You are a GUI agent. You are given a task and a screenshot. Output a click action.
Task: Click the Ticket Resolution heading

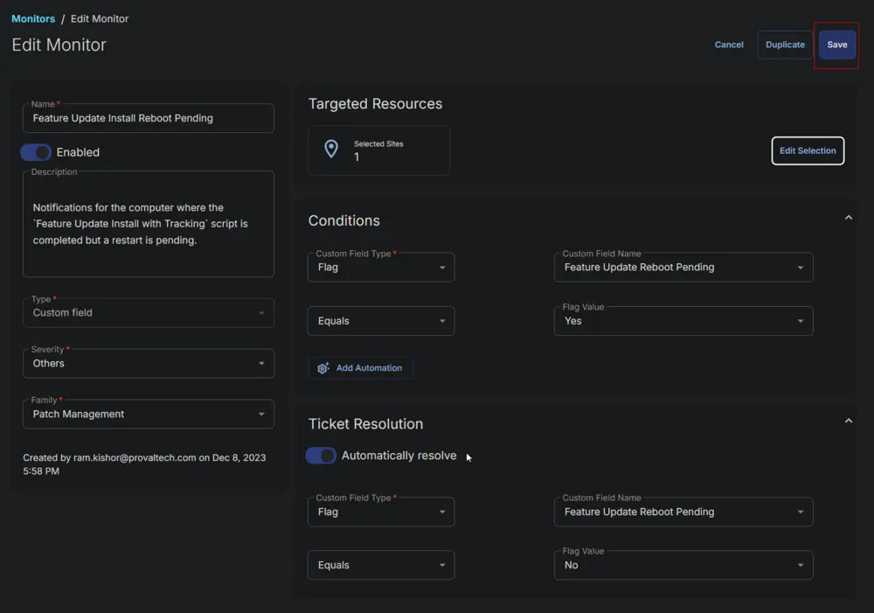tap(365, 424)
